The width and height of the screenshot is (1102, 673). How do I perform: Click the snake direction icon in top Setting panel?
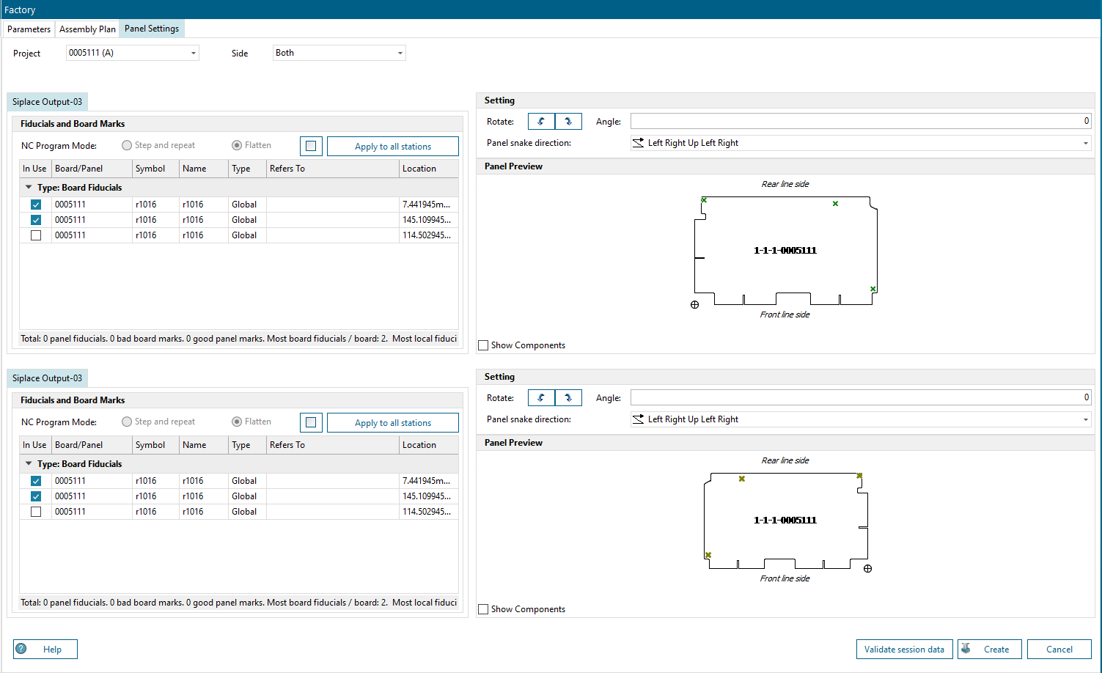tap(637, 142)
